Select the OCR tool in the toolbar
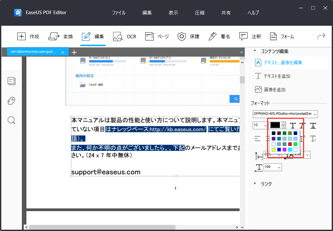333x231 pixels. 125,36
